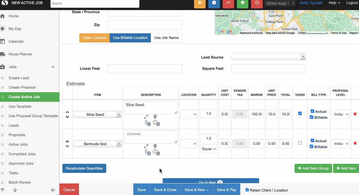The image size is (359, 195).
Task: Open the blue clock icon in header
Action: pos(214,3)
